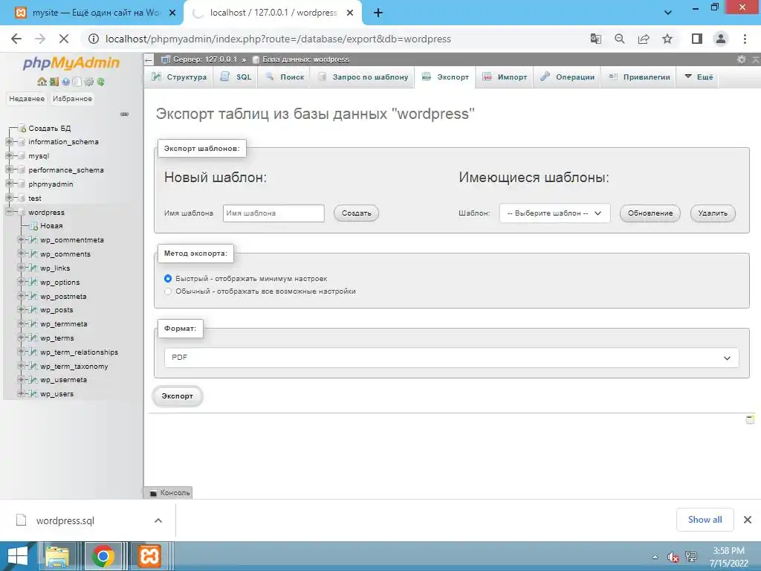This screenshot has width=761, height=571.
Task: Click the Обновление template button
Action: tap(650, 213)
